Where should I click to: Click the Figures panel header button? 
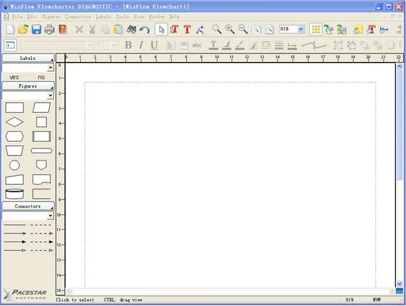point(28,86)
